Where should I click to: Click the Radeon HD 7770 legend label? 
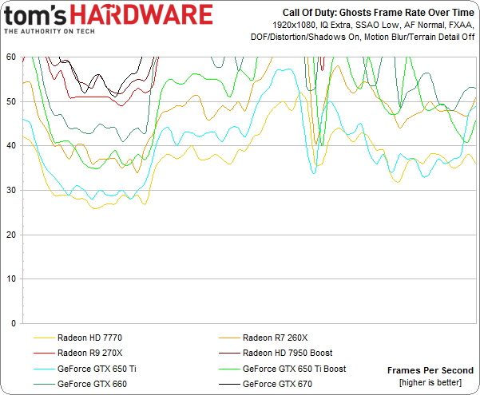[x=89, y=338]
